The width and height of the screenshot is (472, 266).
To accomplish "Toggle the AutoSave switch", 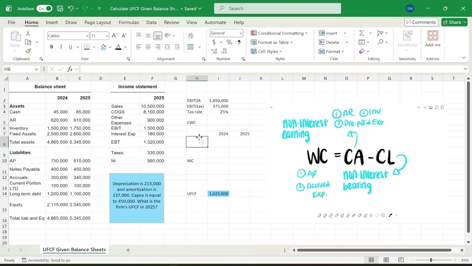I will pos(44,8).
